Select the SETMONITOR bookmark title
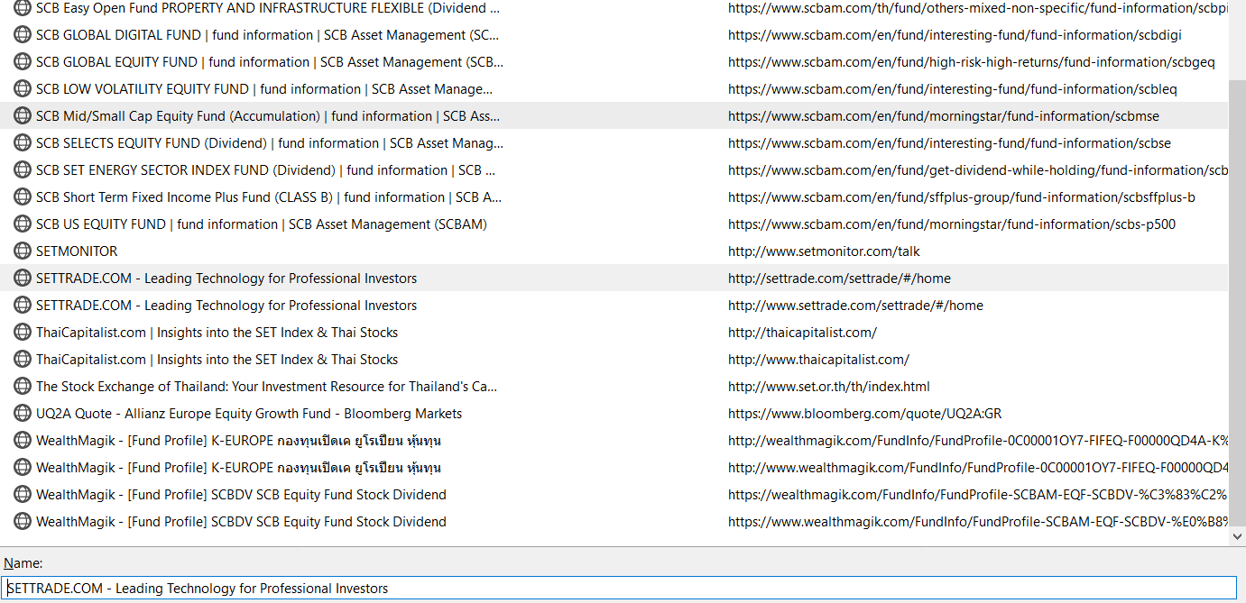Screen dimensions: 1246x603 coord(77,251)
